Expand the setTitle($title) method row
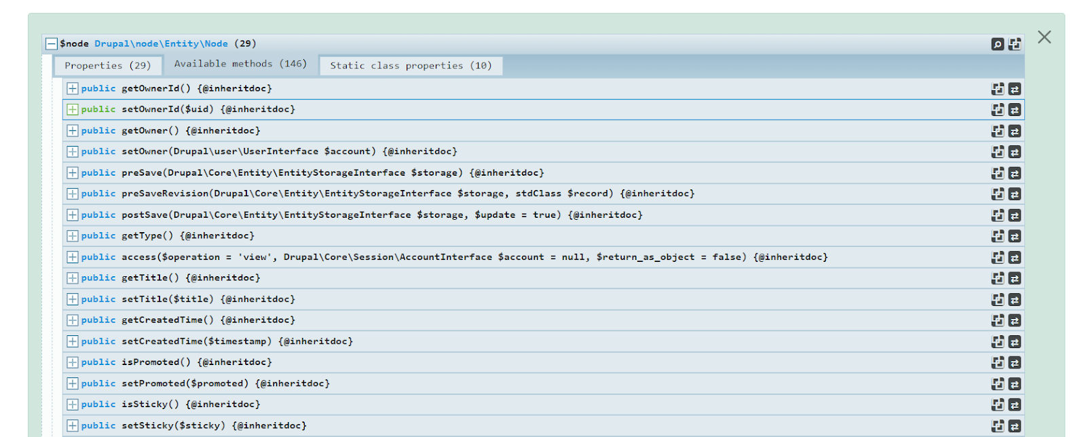The image size is (1086, 437). pos(73,299)
